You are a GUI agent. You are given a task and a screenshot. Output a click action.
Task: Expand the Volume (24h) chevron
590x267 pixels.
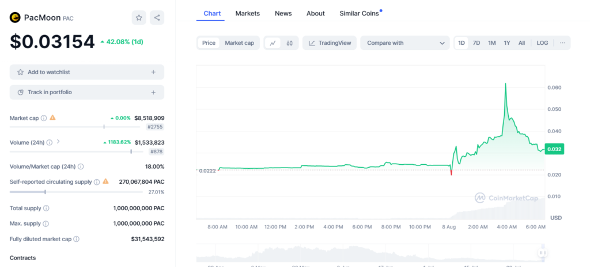tap(58, 142)
